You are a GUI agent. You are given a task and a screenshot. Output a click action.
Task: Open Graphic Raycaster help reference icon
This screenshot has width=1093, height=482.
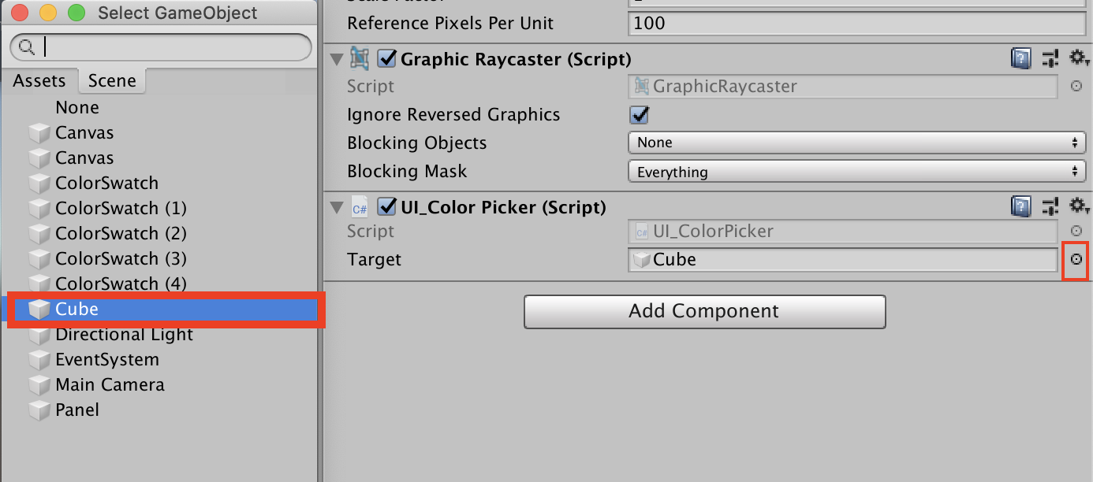(x=1021, y=58)
